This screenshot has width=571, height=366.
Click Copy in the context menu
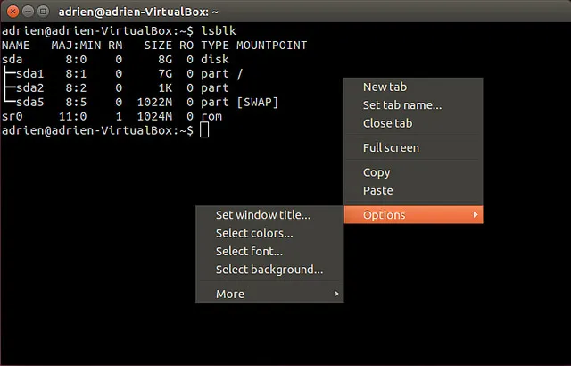pyautogui.click(x=377, y=172)
